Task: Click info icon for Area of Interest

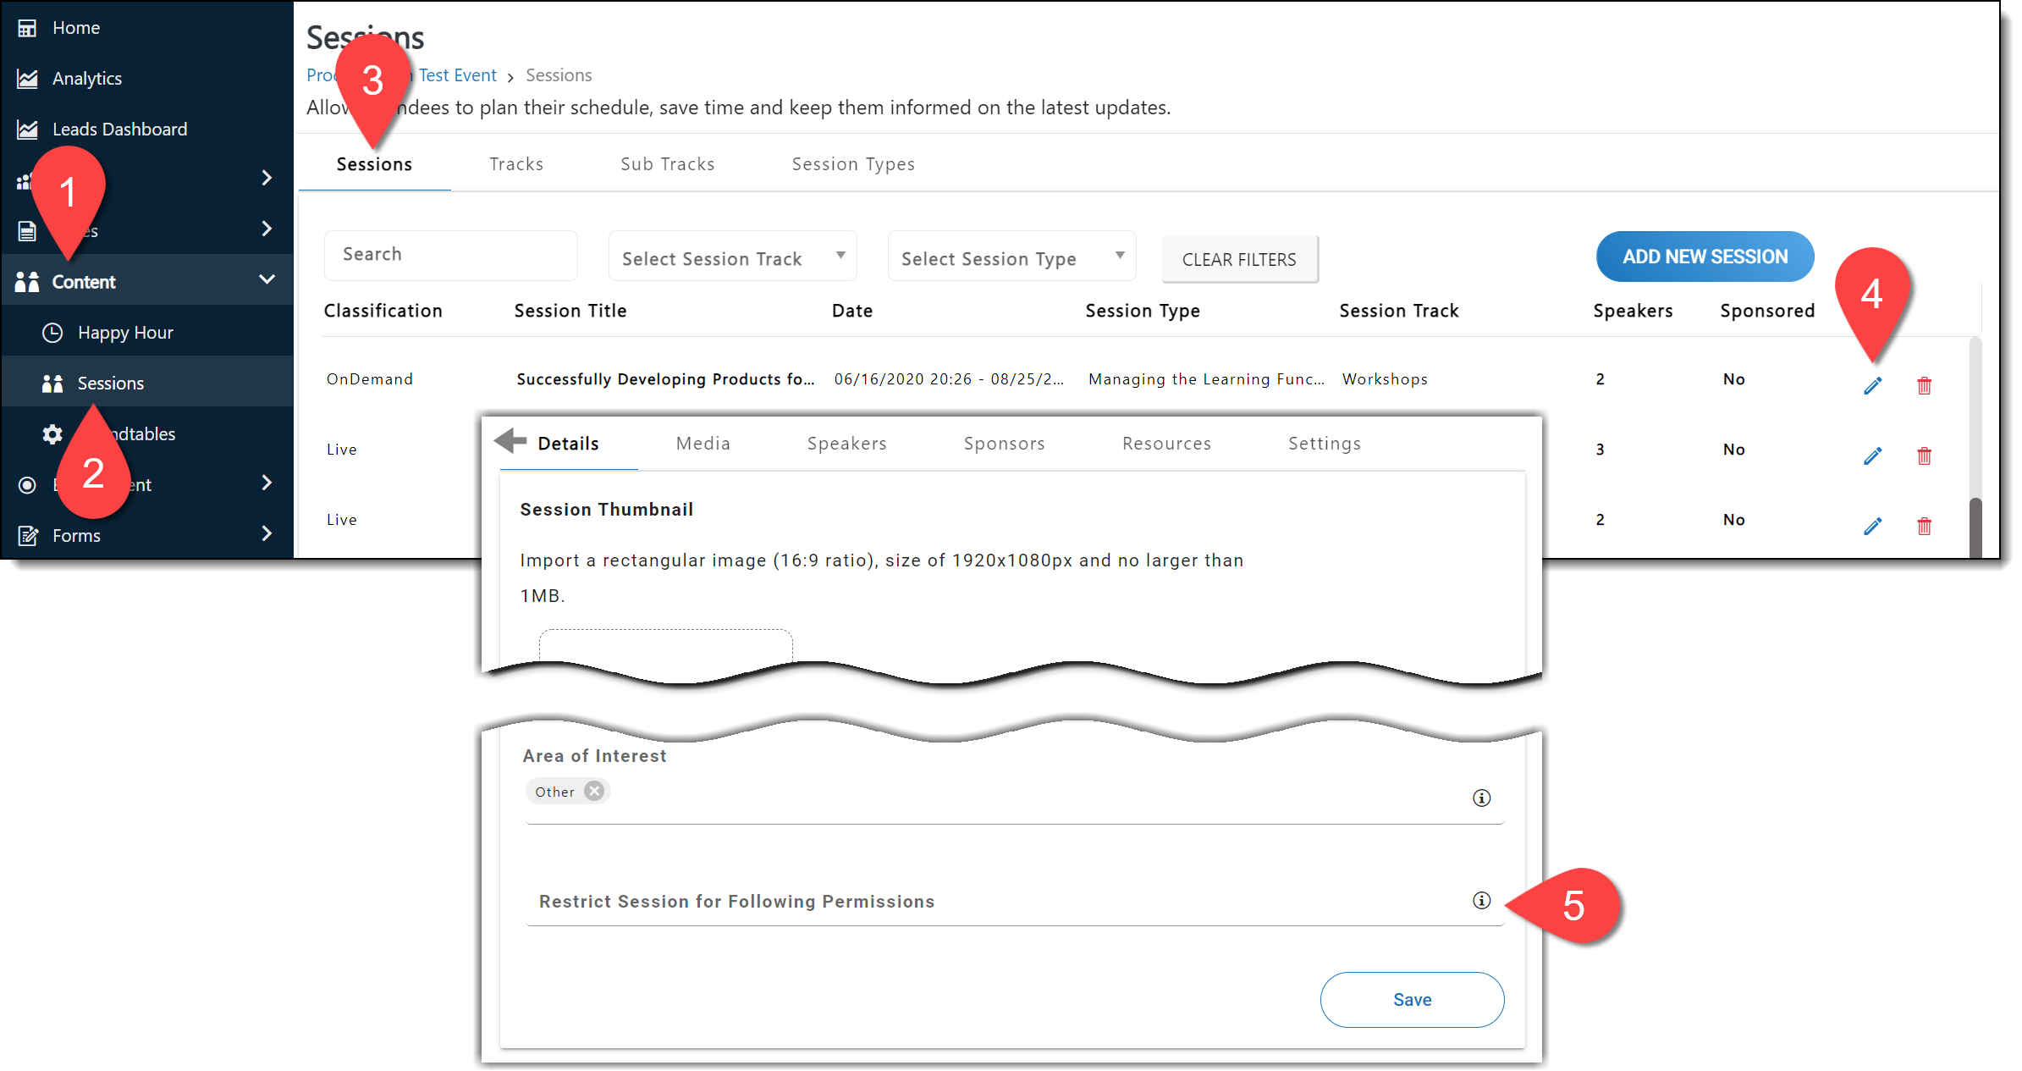Action: click(x=1481, y=798)
